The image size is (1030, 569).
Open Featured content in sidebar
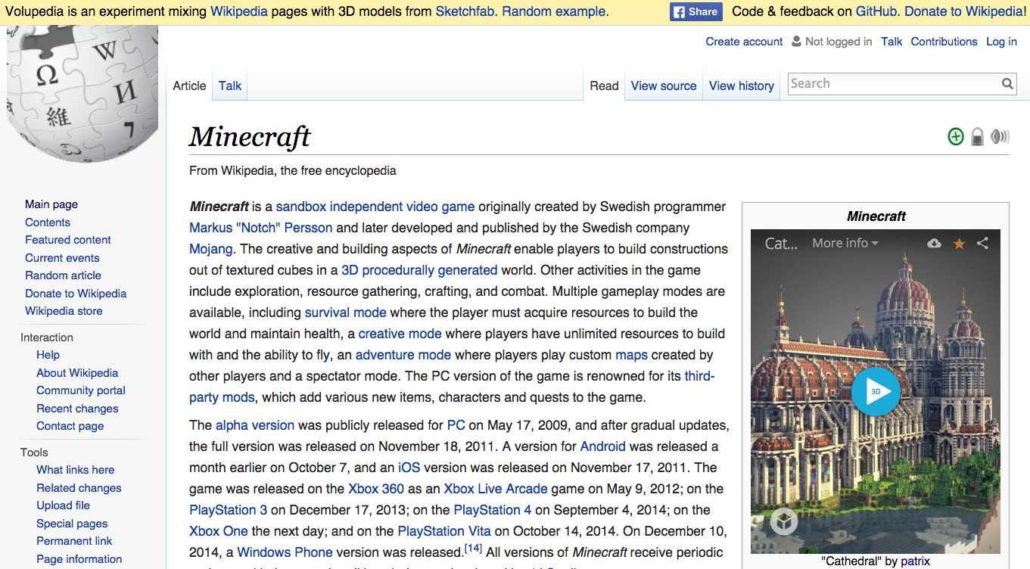pyautogui.click(x=68, y=240)
